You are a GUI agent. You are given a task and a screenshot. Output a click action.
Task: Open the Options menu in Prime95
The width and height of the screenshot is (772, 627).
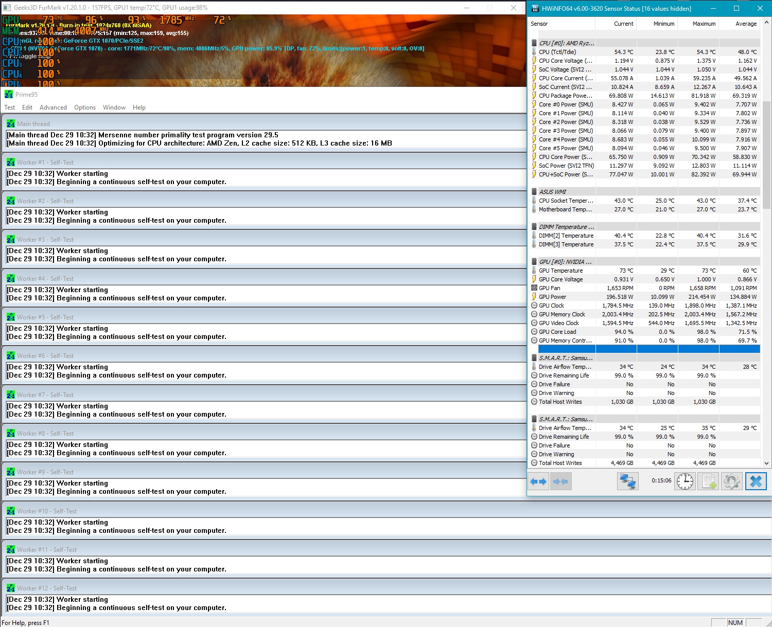[85, 108]
